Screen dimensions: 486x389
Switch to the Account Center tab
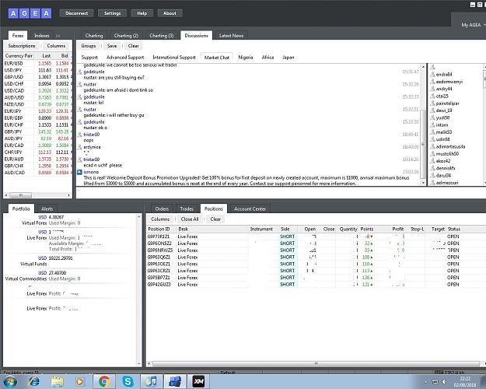[250, 209]
